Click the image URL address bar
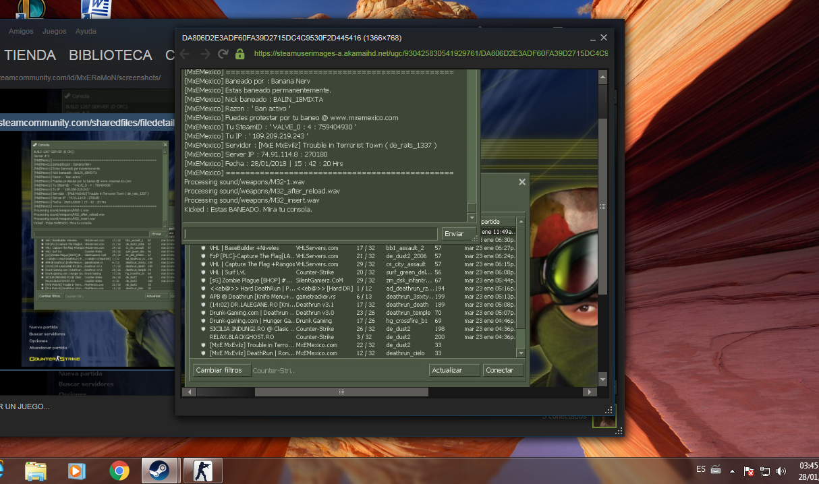 (431, 54)
